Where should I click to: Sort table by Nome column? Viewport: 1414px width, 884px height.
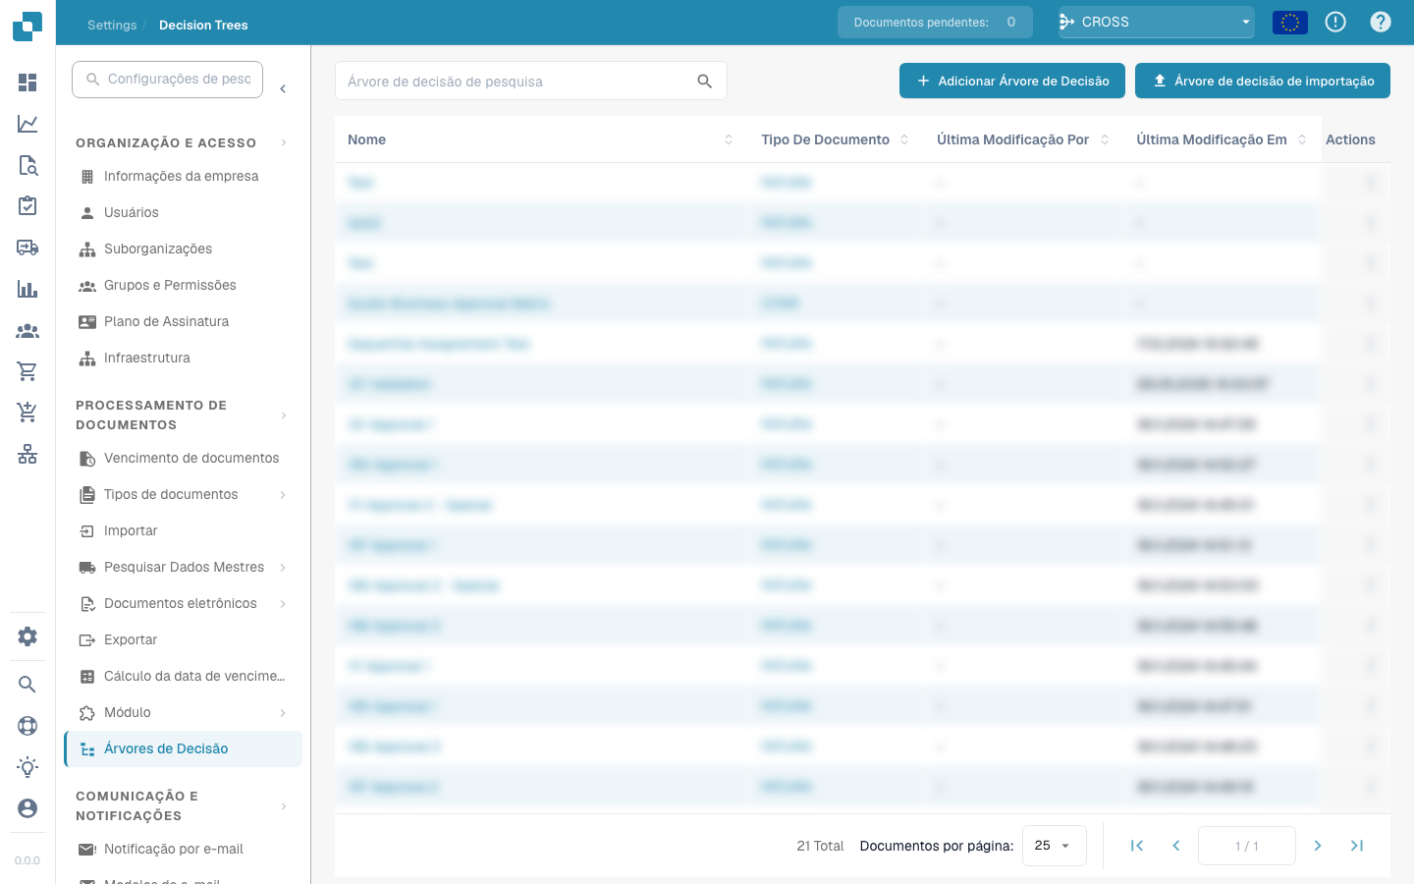click(x=729, y=139)
